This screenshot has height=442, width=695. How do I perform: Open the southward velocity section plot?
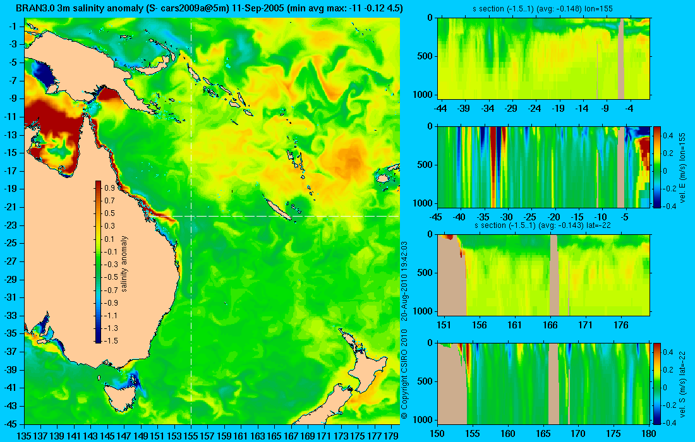tap(544, 383)
